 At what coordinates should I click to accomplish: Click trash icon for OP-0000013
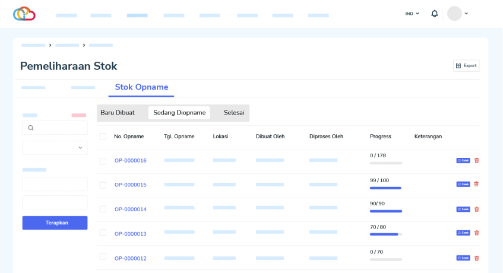pyautogui.click(x=476, y=233)
